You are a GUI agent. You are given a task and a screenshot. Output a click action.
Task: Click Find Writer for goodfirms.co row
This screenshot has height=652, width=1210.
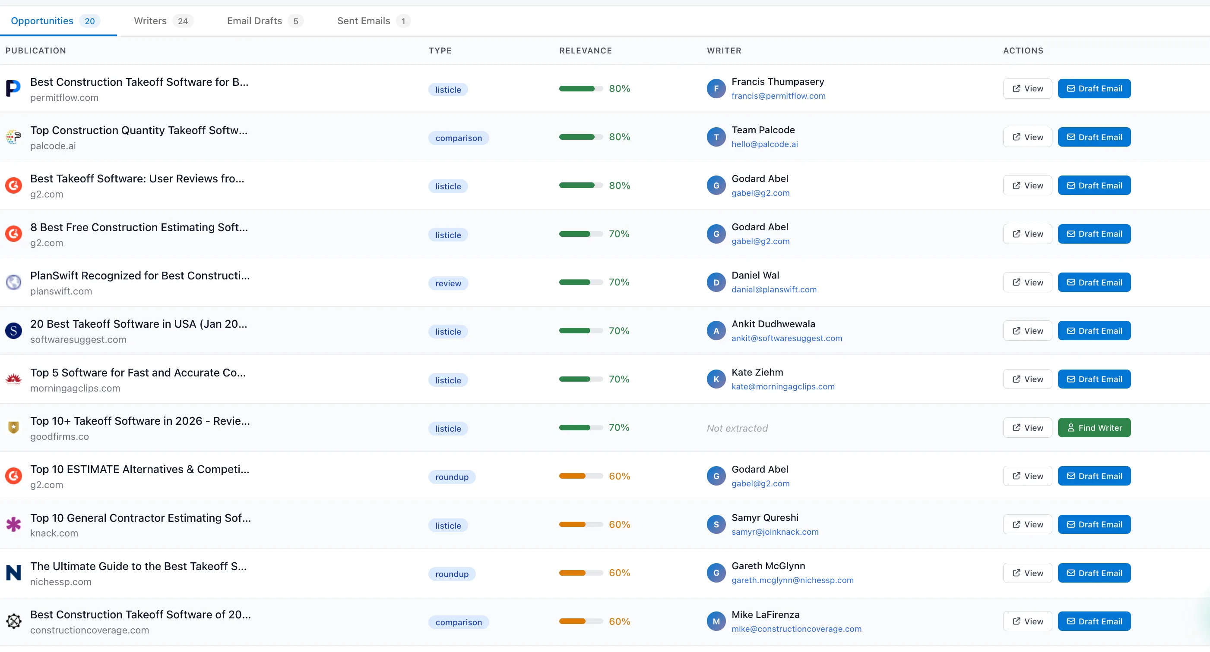1093,428
